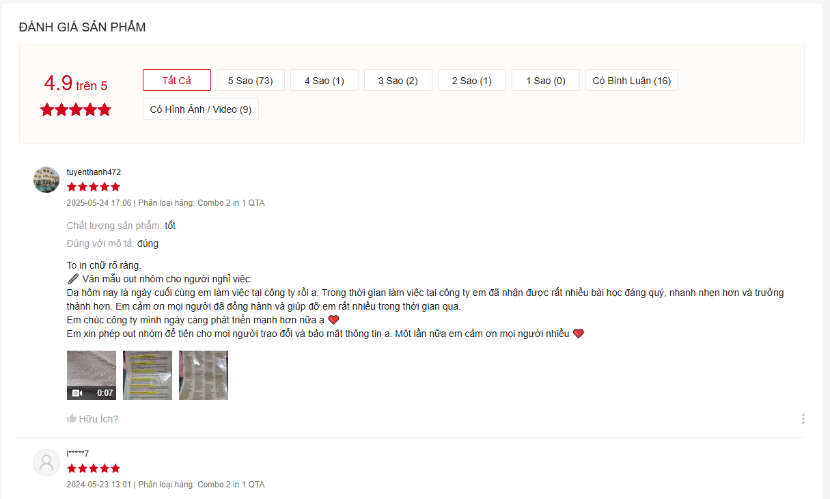Screen dimensions: 830x499
Task: Open the third review photo thumbnail
Action: tap(204, 375)
